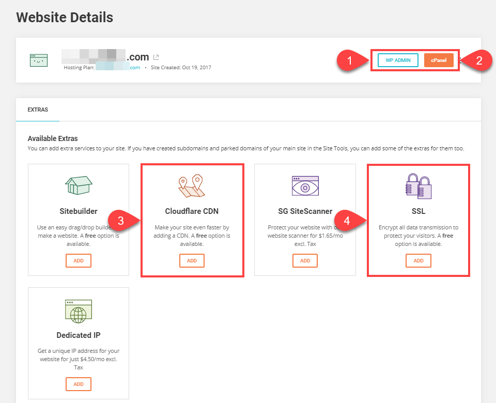The width and height of the screenshot is (496, 403).
Task: Click the SSL padlocks icon
Action: click(418, 185)
